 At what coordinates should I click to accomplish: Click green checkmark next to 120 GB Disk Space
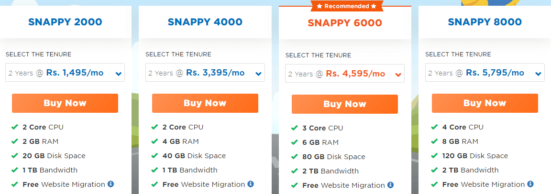click(x=434, y=156)
